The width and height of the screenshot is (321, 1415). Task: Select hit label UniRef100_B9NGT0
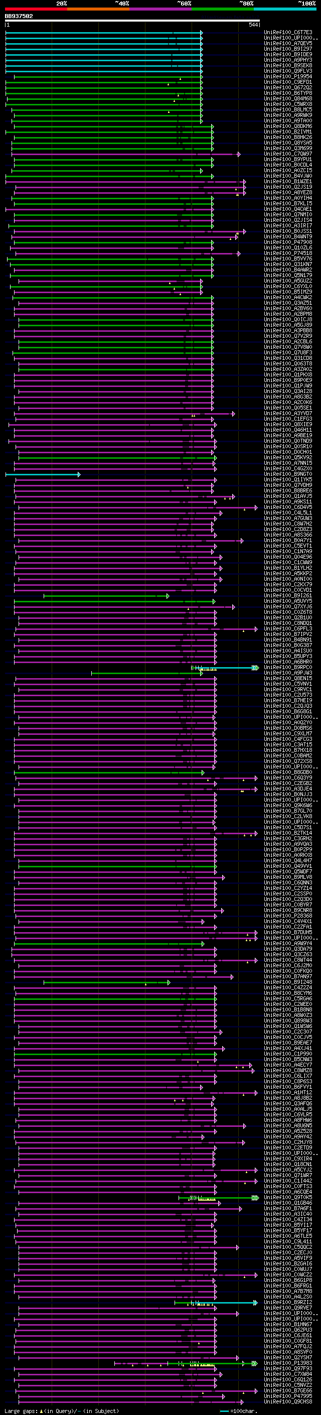(x=288, y=474)
